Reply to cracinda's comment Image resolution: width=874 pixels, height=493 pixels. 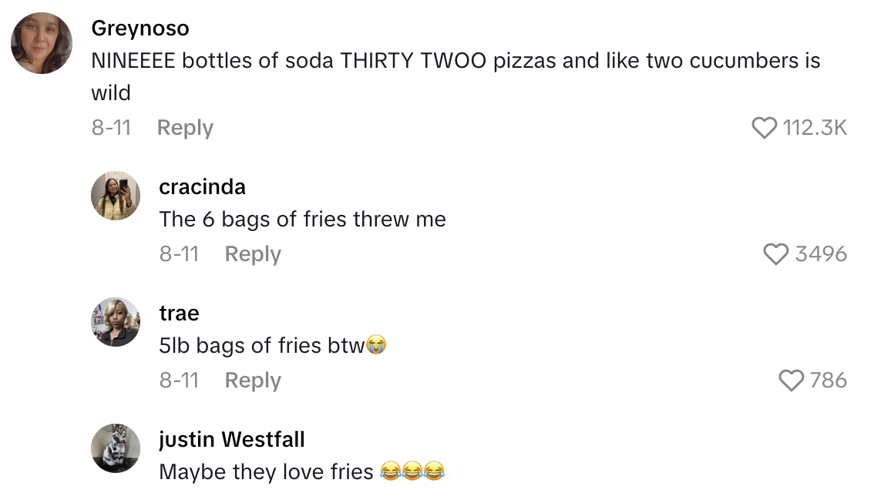pyautogui.click(x=252, y=254)
